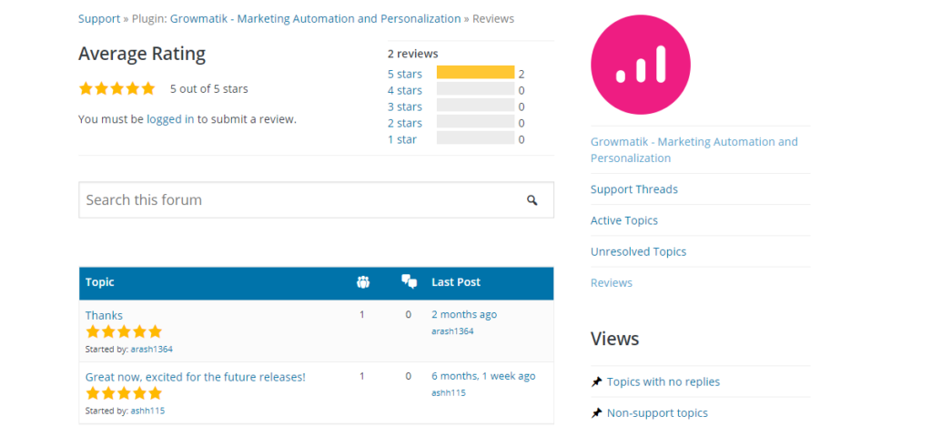View Non-support topics

point(657,412)
